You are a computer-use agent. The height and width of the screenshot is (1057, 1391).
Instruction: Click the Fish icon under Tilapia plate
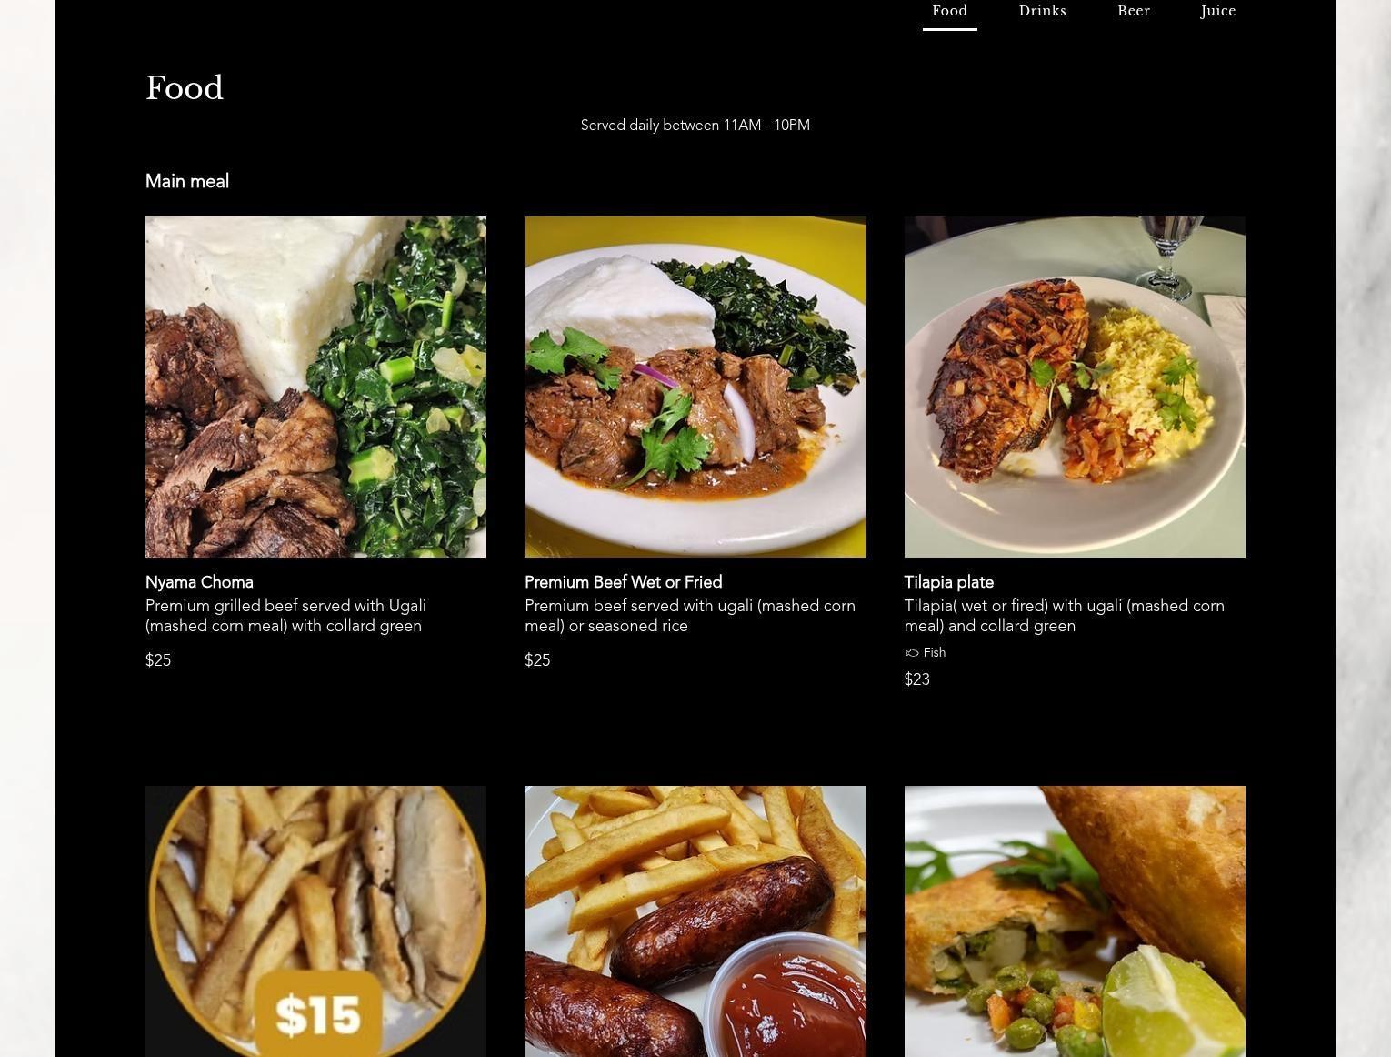(x=912, y=653)
